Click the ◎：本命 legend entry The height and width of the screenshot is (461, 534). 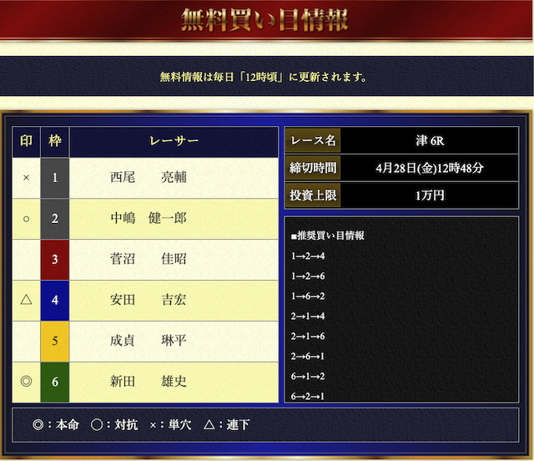(56, 425)
